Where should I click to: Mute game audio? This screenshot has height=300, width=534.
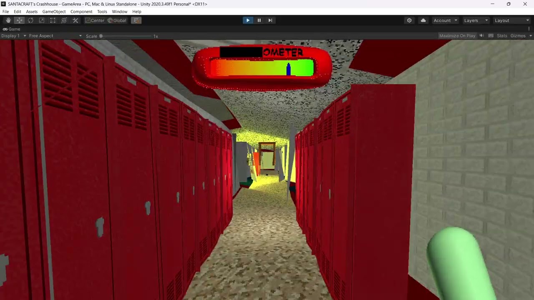(482, 36)
